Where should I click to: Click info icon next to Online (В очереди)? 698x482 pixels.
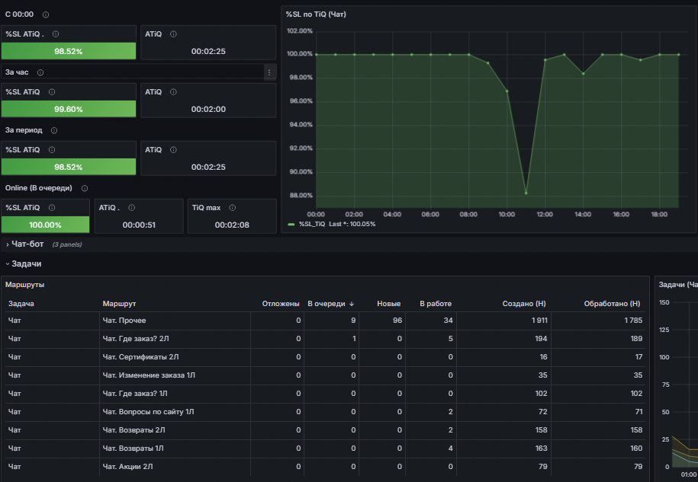click(84, 188)
